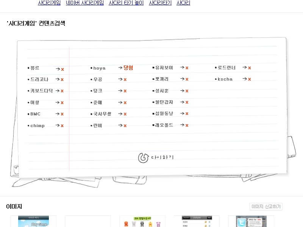
Task: Select the entry 레오폴드
Action: 164,125
